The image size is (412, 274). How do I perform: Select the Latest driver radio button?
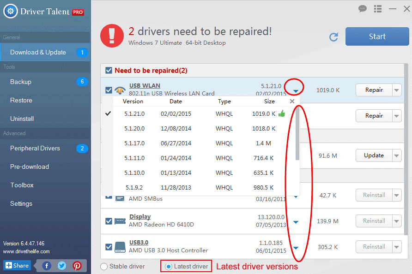click(x=169, y=267)
